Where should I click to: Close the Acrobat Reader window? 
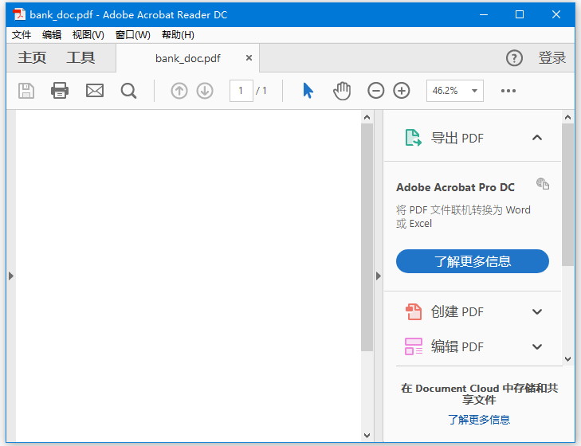pyautogui.click(x=555, y=14)
